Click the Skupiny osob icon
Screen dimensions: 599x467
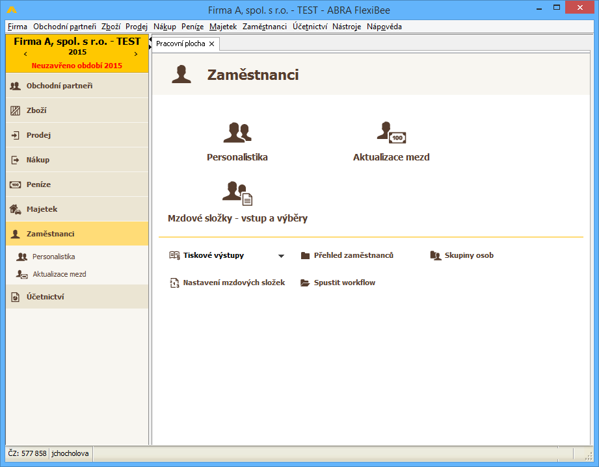[436, 255]
